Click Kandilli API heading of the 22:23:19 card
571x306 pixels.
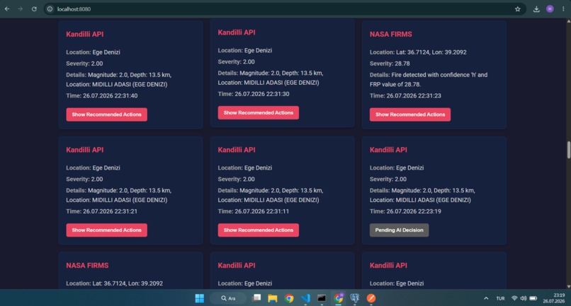[x=388, y=150]
